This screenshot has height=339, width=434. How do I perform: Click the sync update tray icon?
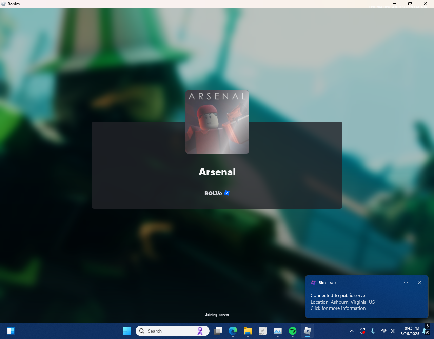(362, 331)
